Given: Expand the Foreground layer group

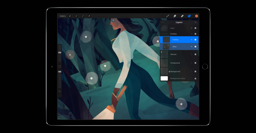Looking at the screenshot, I should [191, 63].
